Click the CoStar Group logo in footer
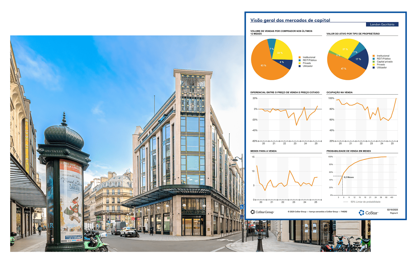This screenshot has width=417, height=266. click(x=262, y=212)
